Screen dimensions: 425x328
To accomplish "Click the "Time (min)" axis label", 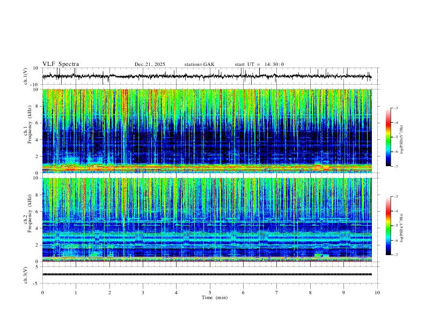I will point(215,297).
